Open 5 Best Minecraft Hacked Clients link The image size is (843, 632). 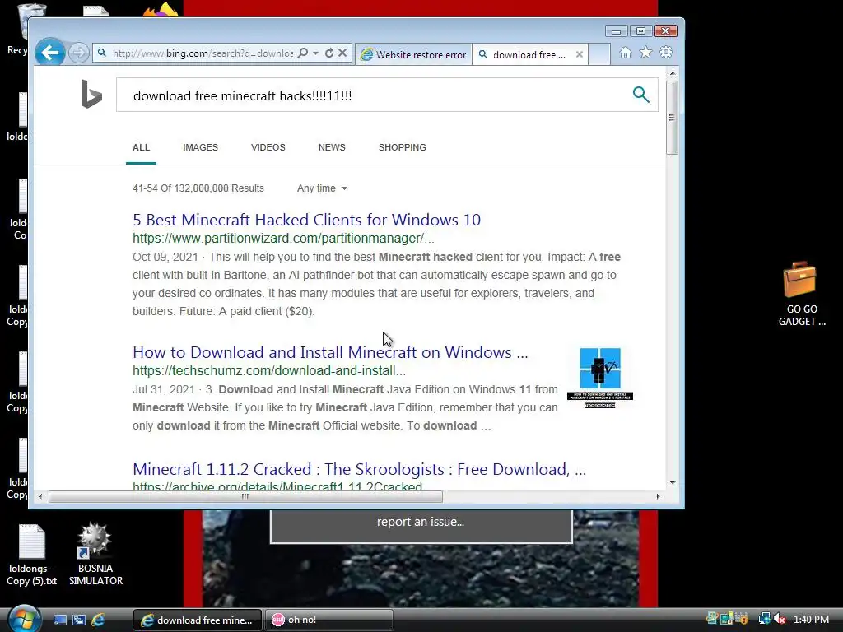click(306, 220)
